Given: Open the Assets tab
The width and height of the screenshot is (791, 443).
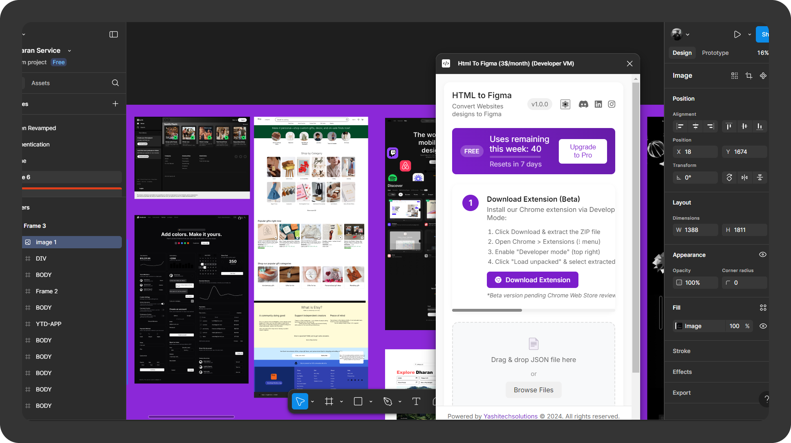Looking at the screenshot, I should [x=40, y=83].
